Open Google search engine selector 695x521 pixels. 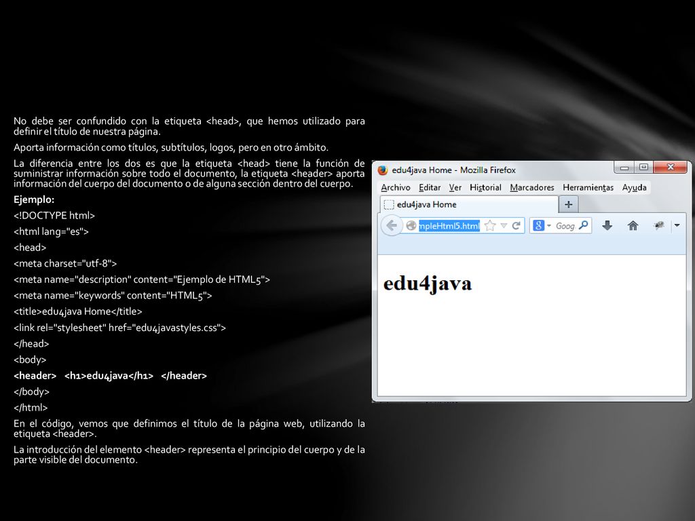click(x=542, y=225)
